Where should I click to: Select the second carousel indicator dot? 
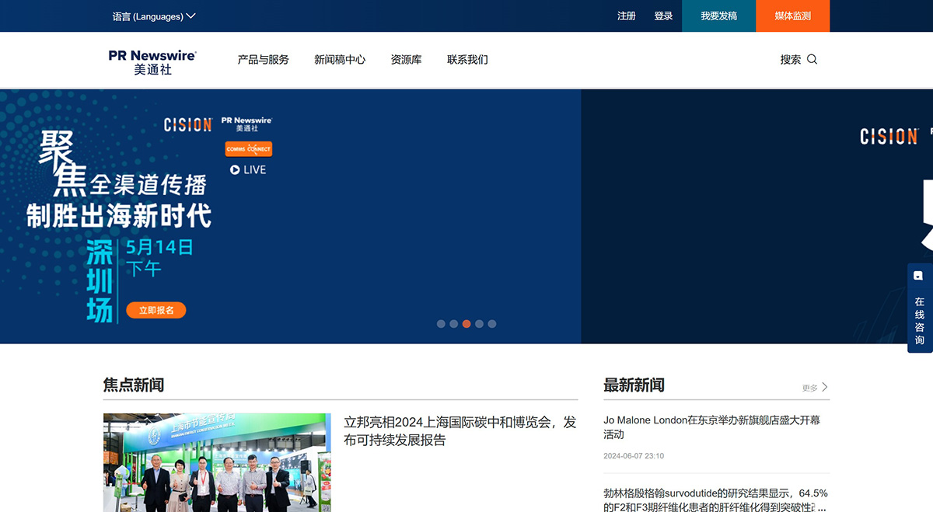coord(454,324)
